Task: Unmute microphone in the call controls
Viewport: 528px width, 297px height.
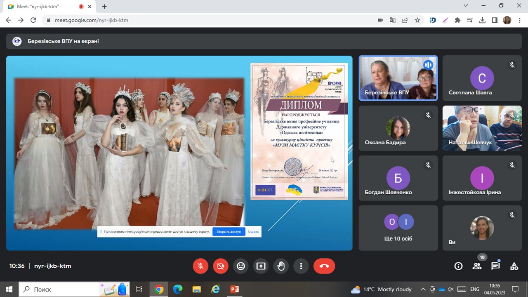Action: (200, 266)
